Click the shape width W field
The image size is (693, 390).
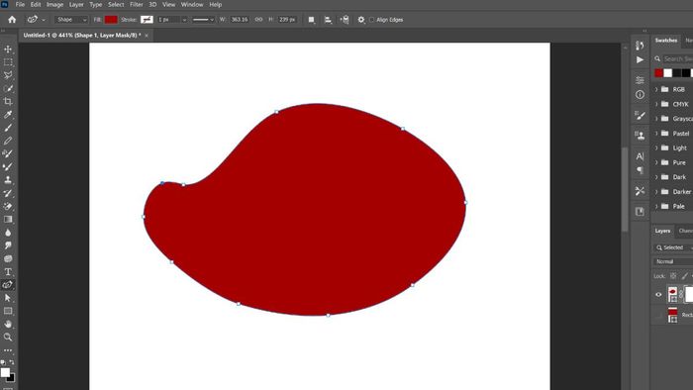pyautogui.click(x=240, y=20)
